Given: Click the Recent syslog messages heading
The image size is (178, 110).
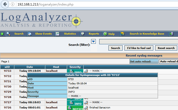Looking at the screenshot, I should click(144, 56).
